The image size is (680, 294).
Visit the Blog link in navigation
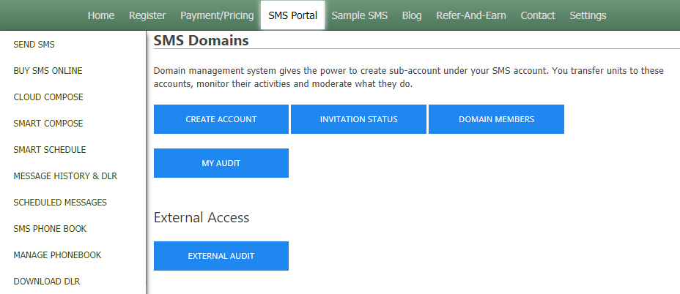coord(412,15)
